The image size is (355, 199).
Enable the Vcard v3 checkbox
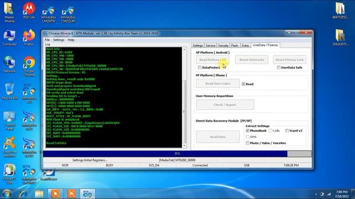tap(287, 130)
